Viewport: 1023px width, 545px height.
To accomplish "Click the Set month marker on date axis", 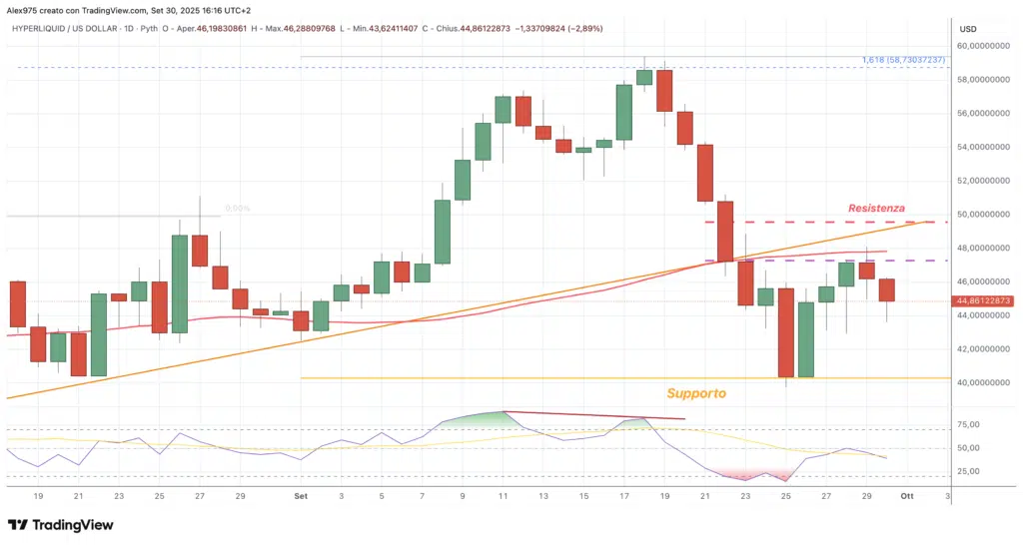I will (301, 495).
